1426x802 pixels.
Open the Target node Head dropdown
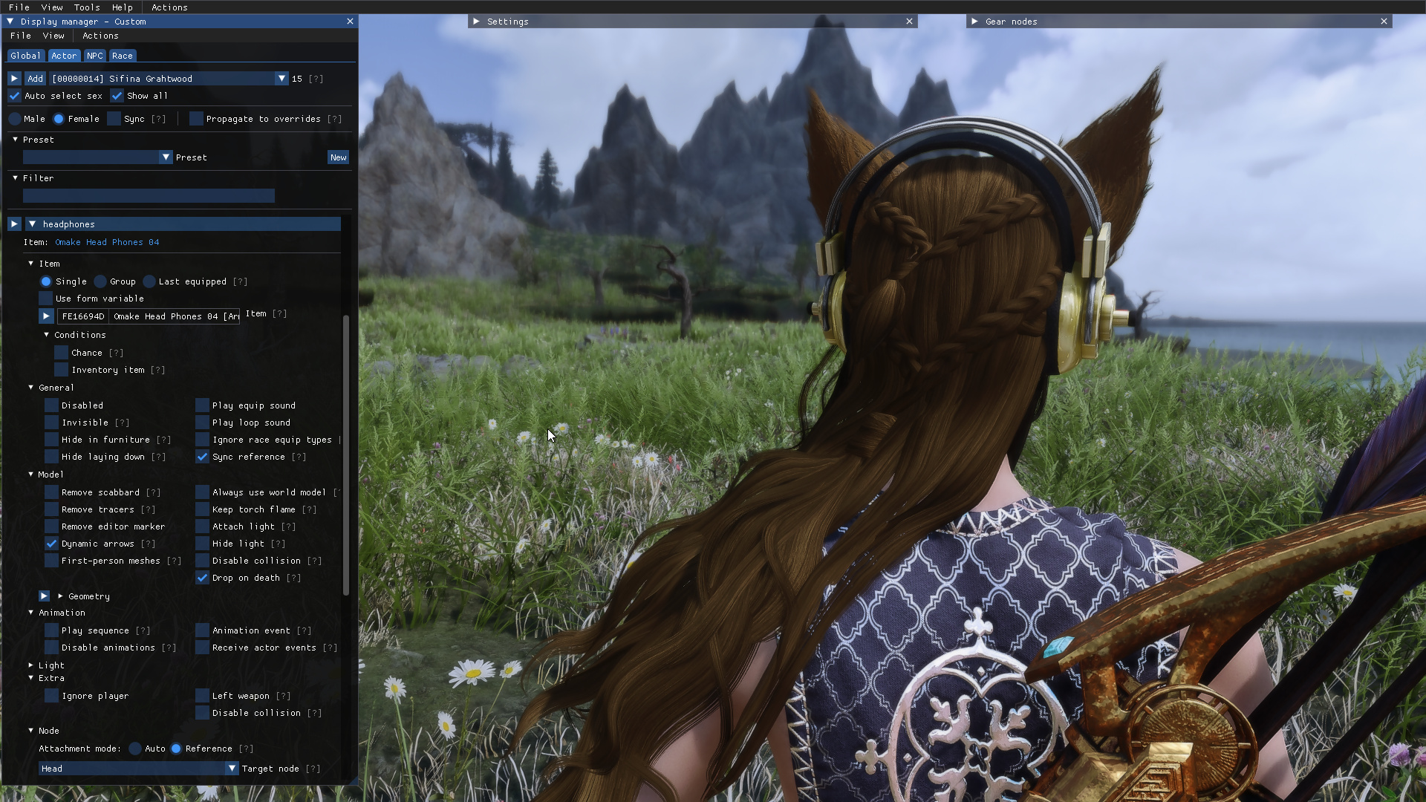[232, 769]
